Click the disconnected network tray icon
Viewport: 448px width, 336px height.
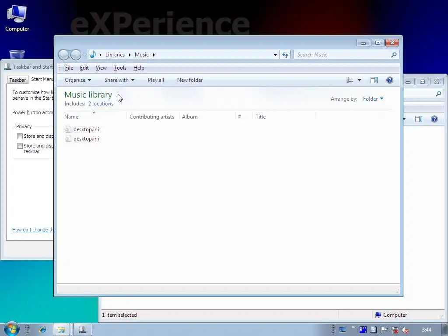[x=395, y=330]
